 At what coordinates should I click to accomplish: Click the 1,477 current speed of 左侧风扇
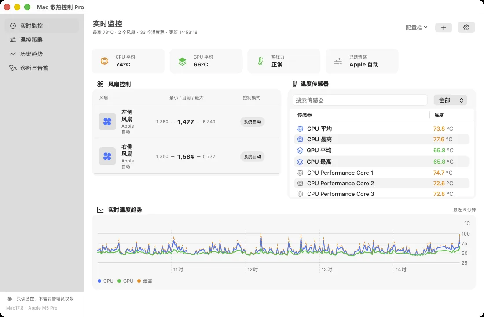click(x=186, y=122)
